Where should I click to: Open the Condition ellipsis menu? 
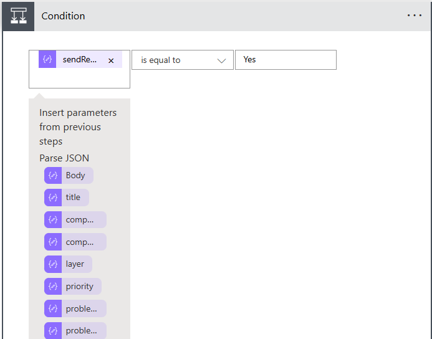(x=415, y=16)
